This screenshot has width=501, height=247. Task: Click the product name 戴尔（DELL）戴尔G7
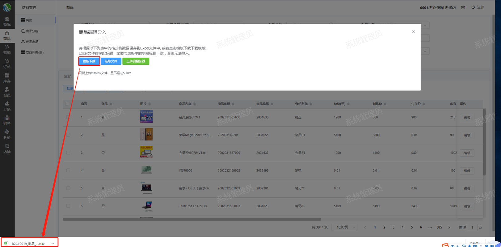[194, 188]
